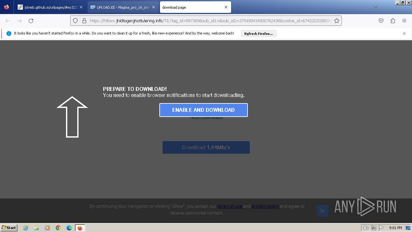Close the download page tab
The width and height of the screenshot is (412, 232).
point(226,7)
